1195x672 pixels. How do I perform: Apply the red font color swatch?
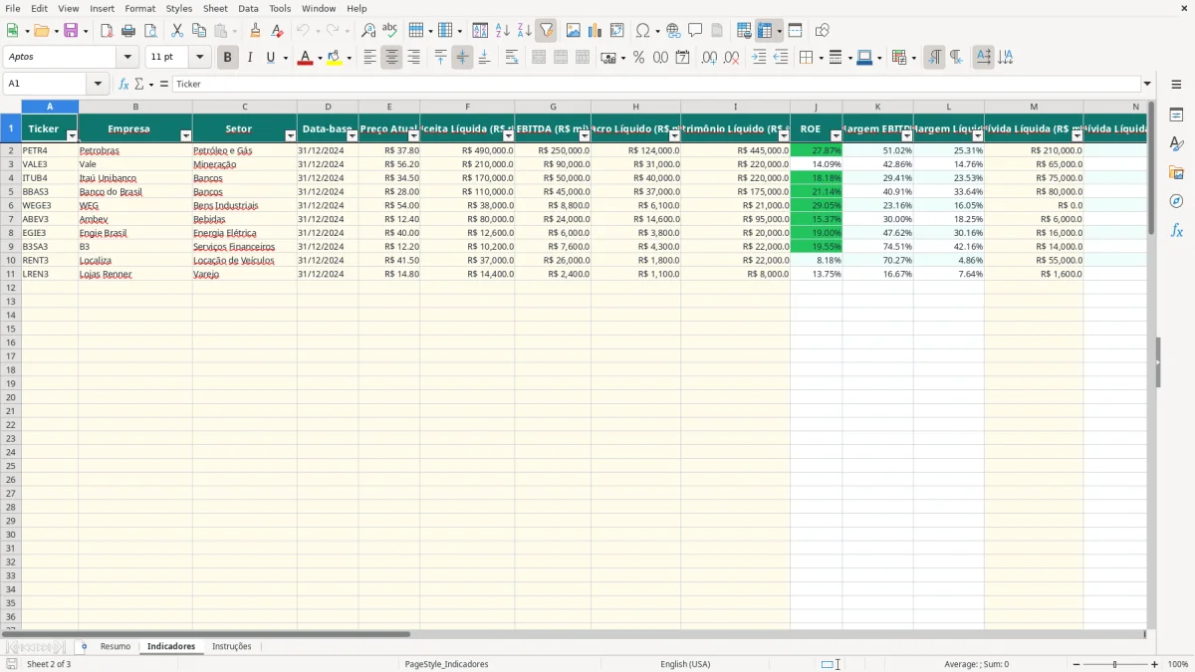pos(305,58)
